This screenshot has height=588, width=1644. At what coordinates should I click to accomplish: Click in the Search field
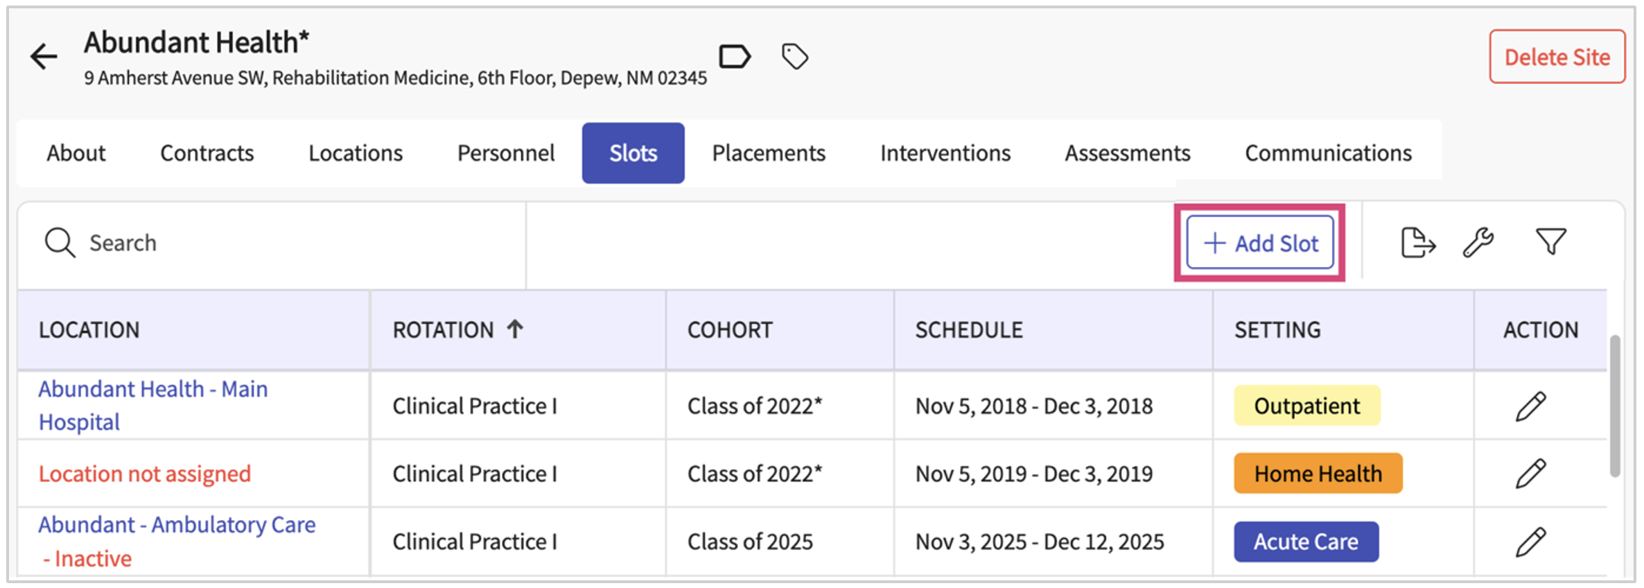click(x=277, y=243)
